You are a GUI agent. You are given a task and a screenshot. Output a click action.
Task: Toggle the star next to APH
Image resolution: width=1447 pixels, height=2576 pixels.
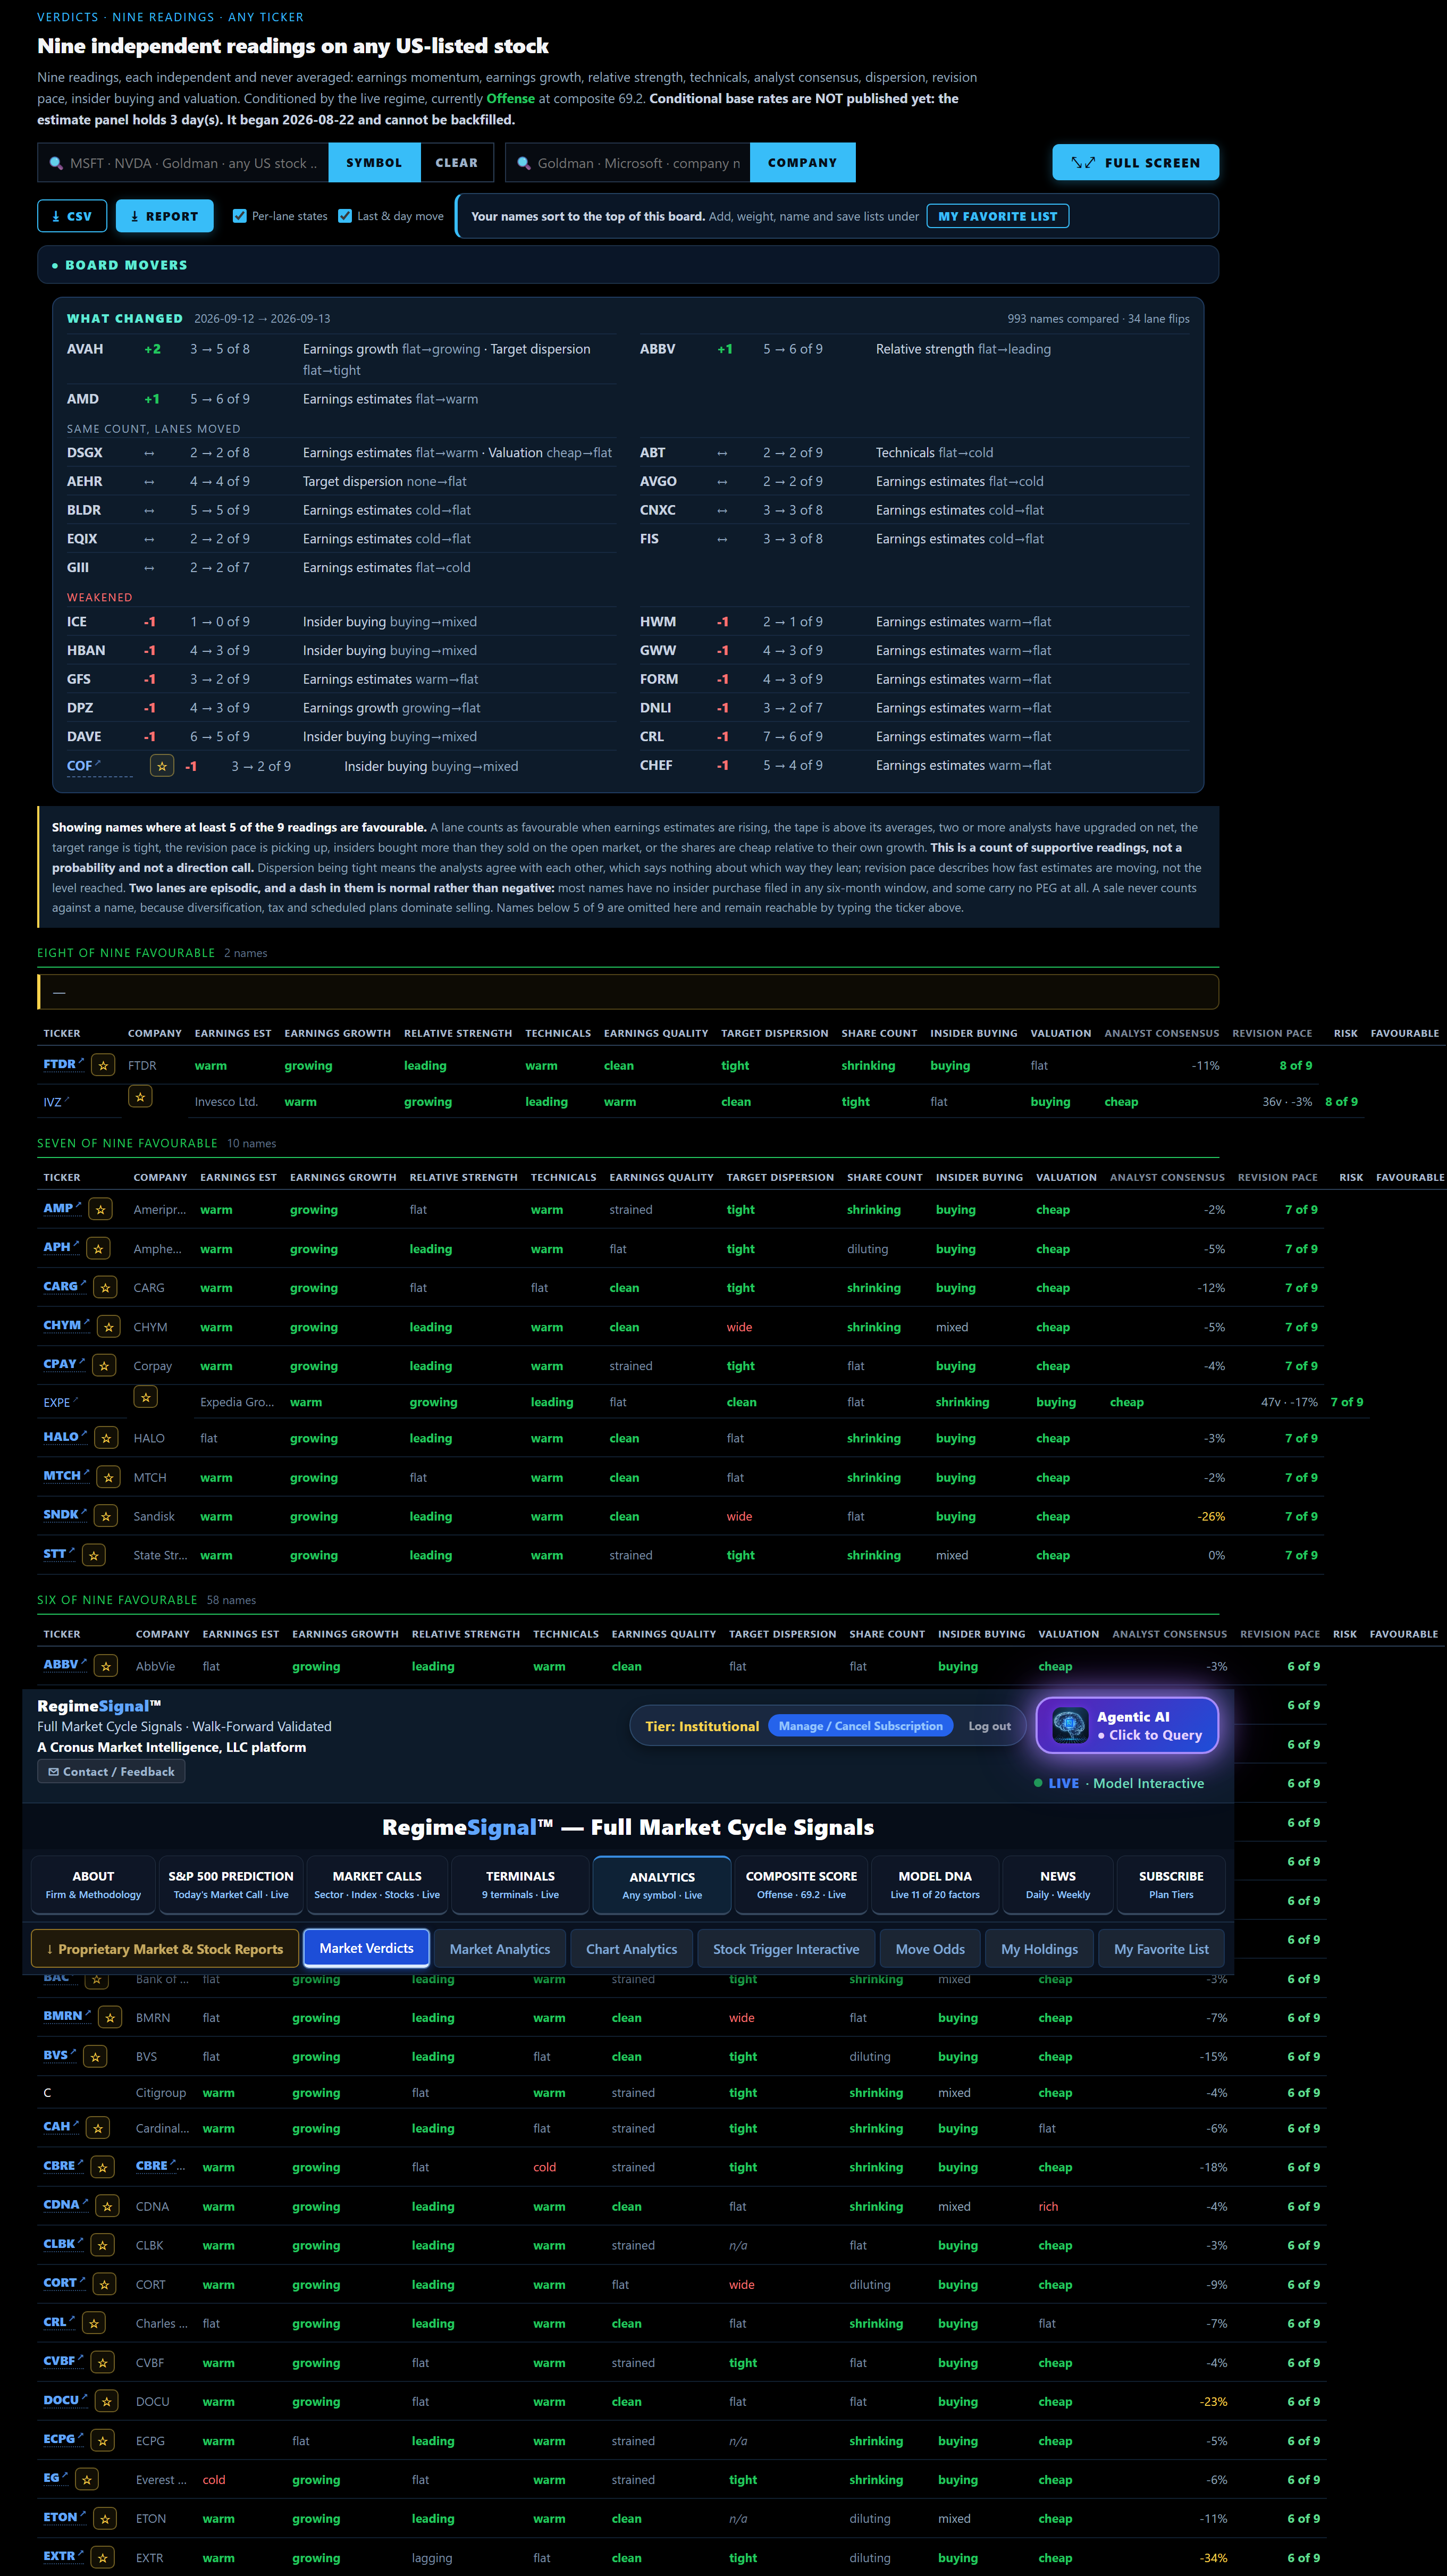98,1248
